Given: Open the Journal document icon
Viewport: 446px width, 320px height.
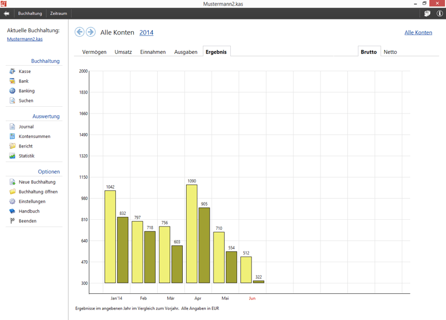Looking at the screenshot, I should pos(12,127).
